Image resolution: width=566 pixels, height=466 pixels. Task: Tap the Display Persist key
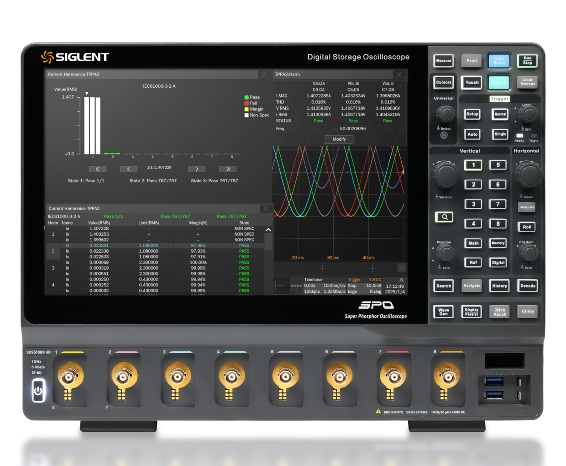(x=472, y=312)
